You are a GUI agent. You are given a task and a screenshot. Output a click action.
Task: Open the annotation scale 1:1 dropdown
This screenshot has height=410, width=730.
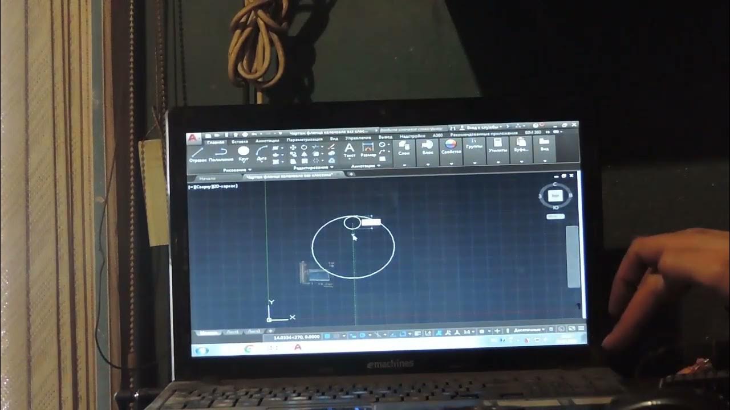coord(469,331)
